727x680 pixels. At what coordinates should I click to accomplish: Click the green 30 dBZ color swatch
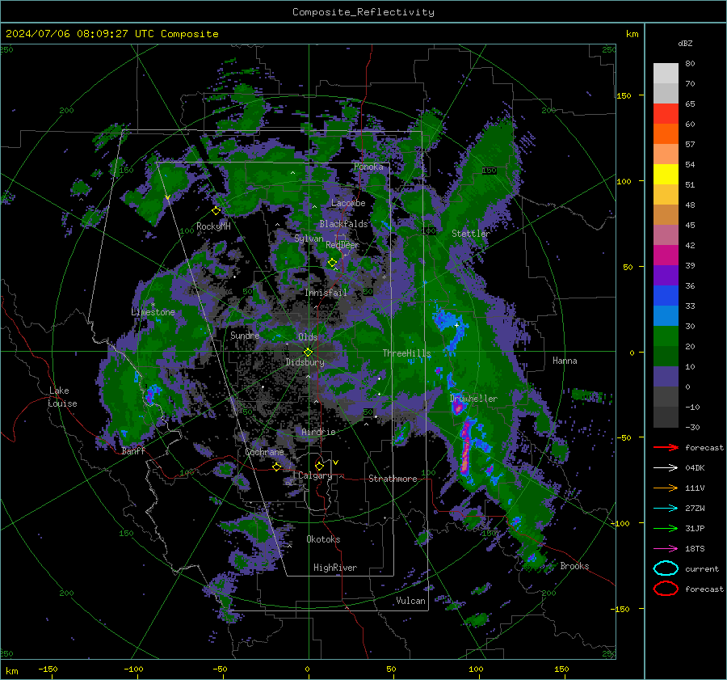tap(666, 336)
